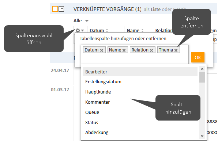Viewport: 218px width, 141px height.
Task: Select the 01.03.17 date entry
Action: (60, 89)
